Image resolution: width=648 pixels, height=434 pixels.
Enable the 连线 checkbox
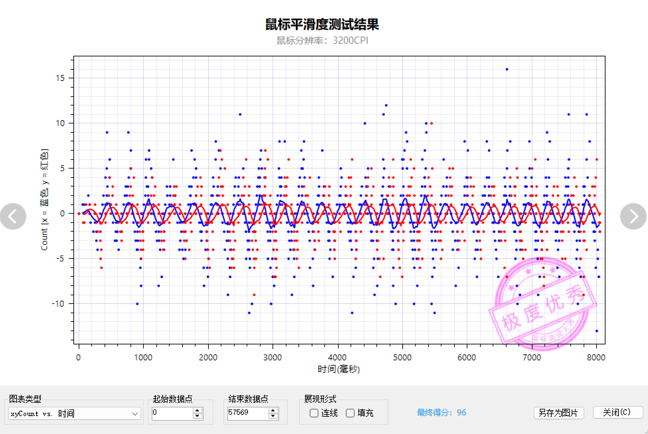click(314, 413)
